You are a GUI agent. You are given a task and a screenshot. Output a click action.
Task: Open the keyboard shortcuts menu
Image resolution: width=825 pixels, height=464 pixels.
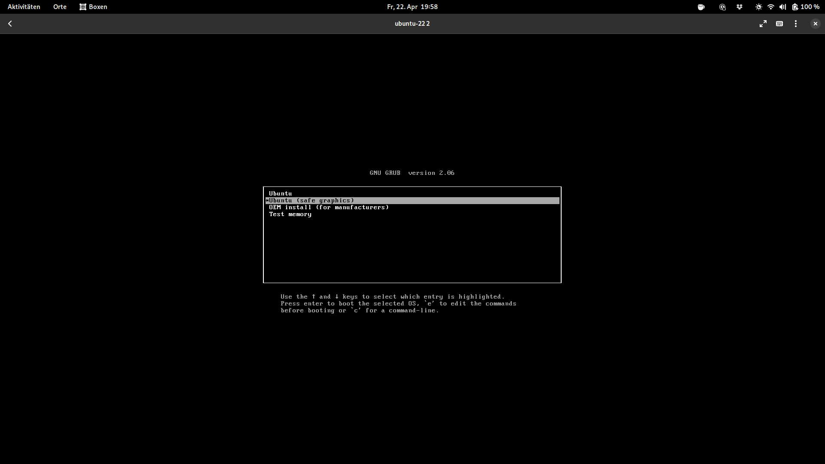[x=779, y=24]
